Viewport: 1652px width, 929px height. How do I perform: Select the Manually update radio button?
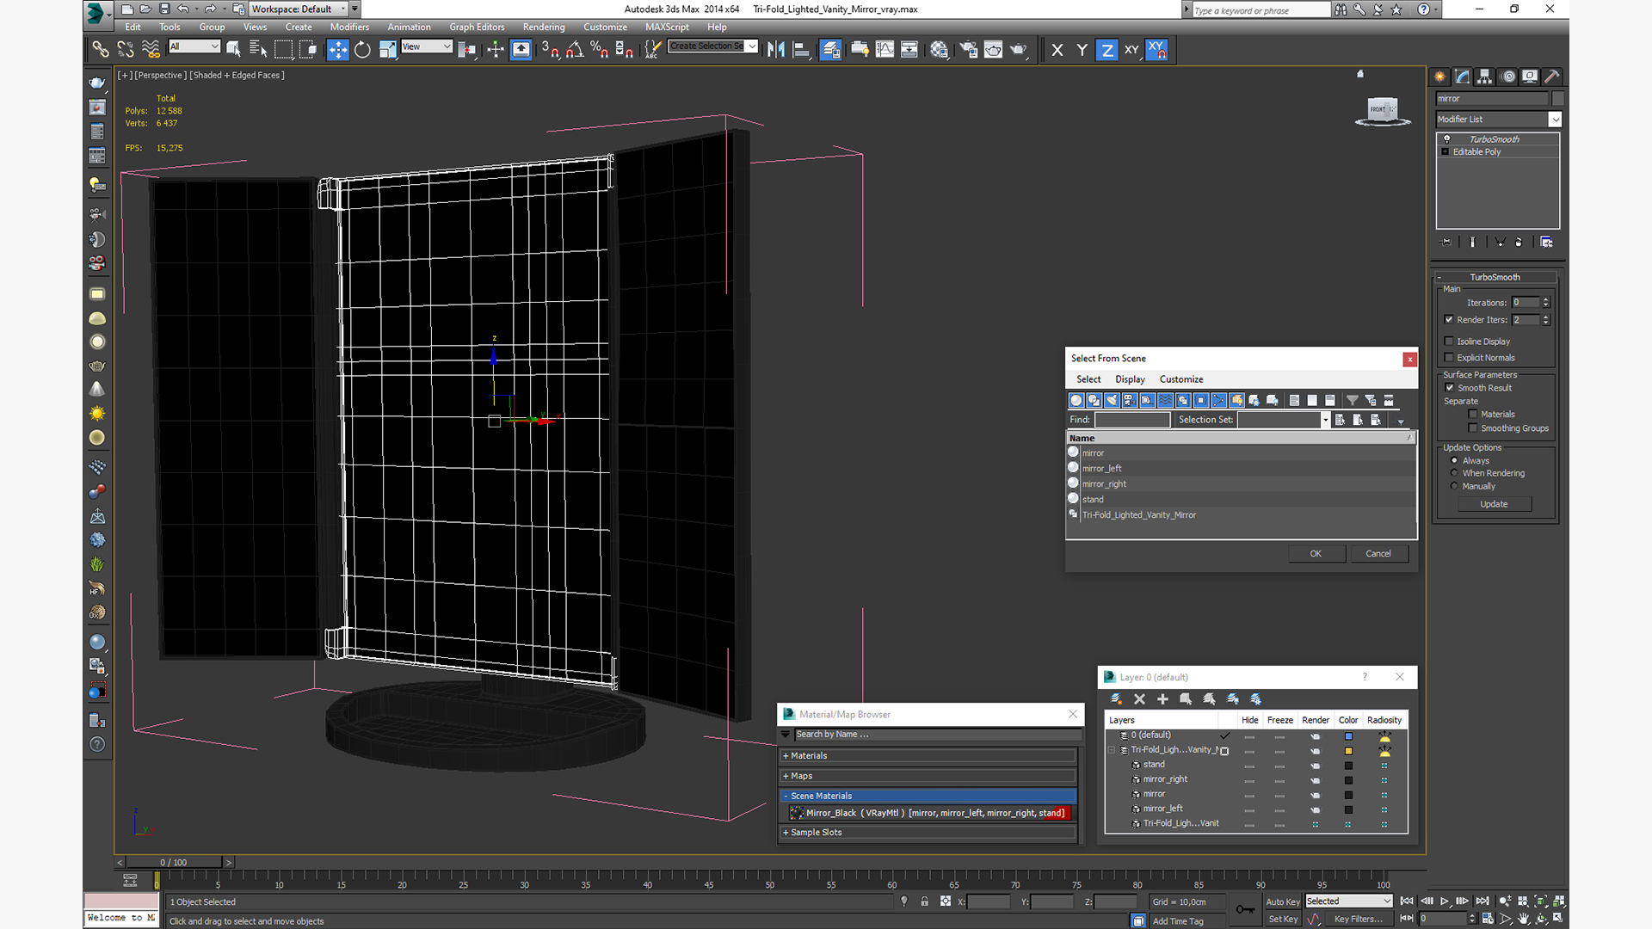(1454, 486)
